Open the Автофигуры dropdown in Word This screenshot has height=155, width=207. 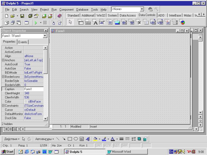tap(45, 139)
